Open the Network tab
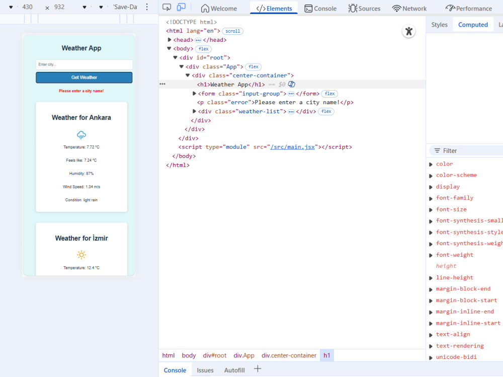The height and width of the screenshot is (377, 503). pos(409,9)
